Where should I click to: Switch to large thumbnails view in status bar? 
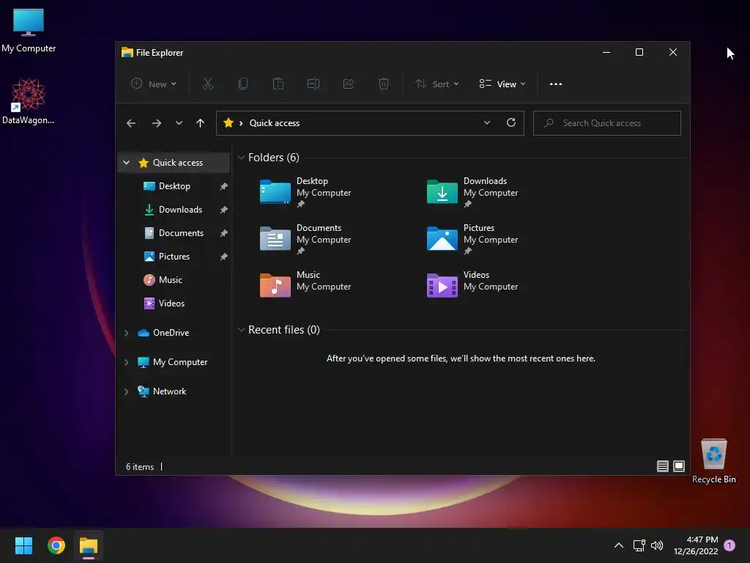(x=679, y=466)
